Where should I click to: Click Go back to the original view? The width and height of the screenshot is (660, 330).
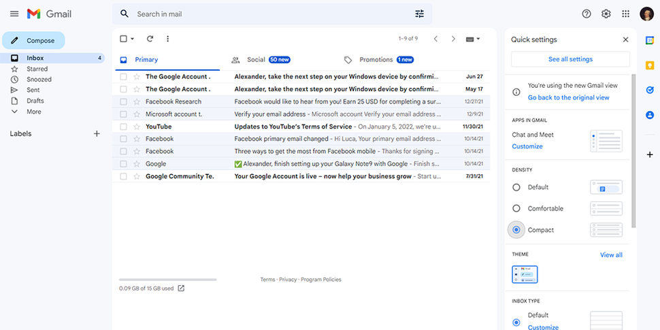coord(568,97)
